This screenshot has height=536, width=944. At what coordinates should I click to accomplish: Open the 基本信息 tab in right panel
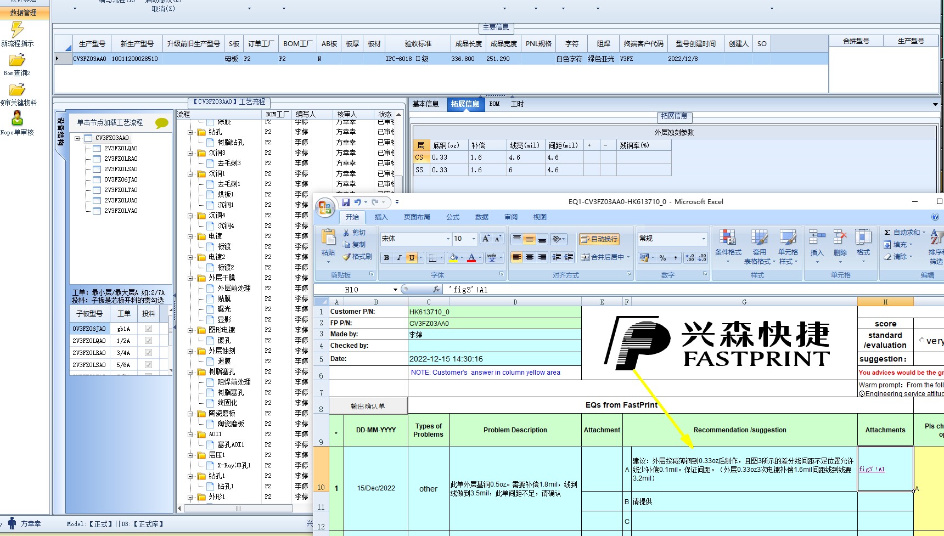tap(425, 104)
